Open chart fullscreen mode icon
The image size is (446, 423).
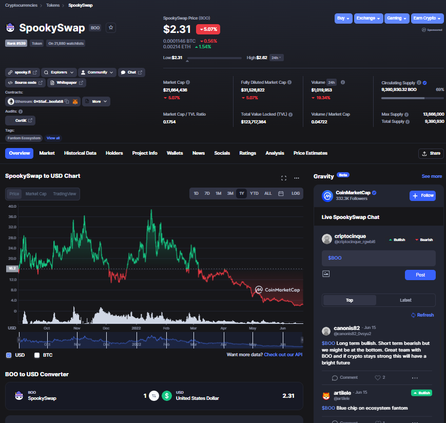click(x=284, y=178)
